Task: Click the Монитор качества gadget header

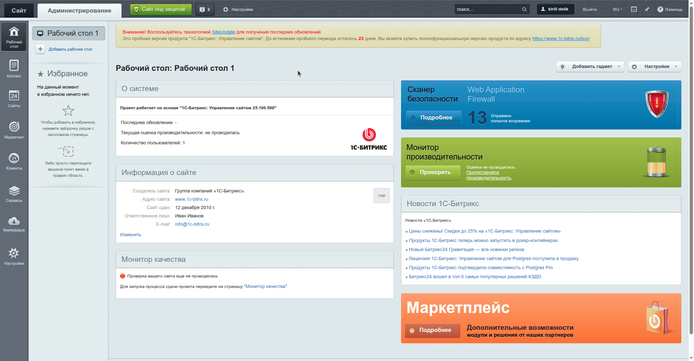Action: click(255, 260)
